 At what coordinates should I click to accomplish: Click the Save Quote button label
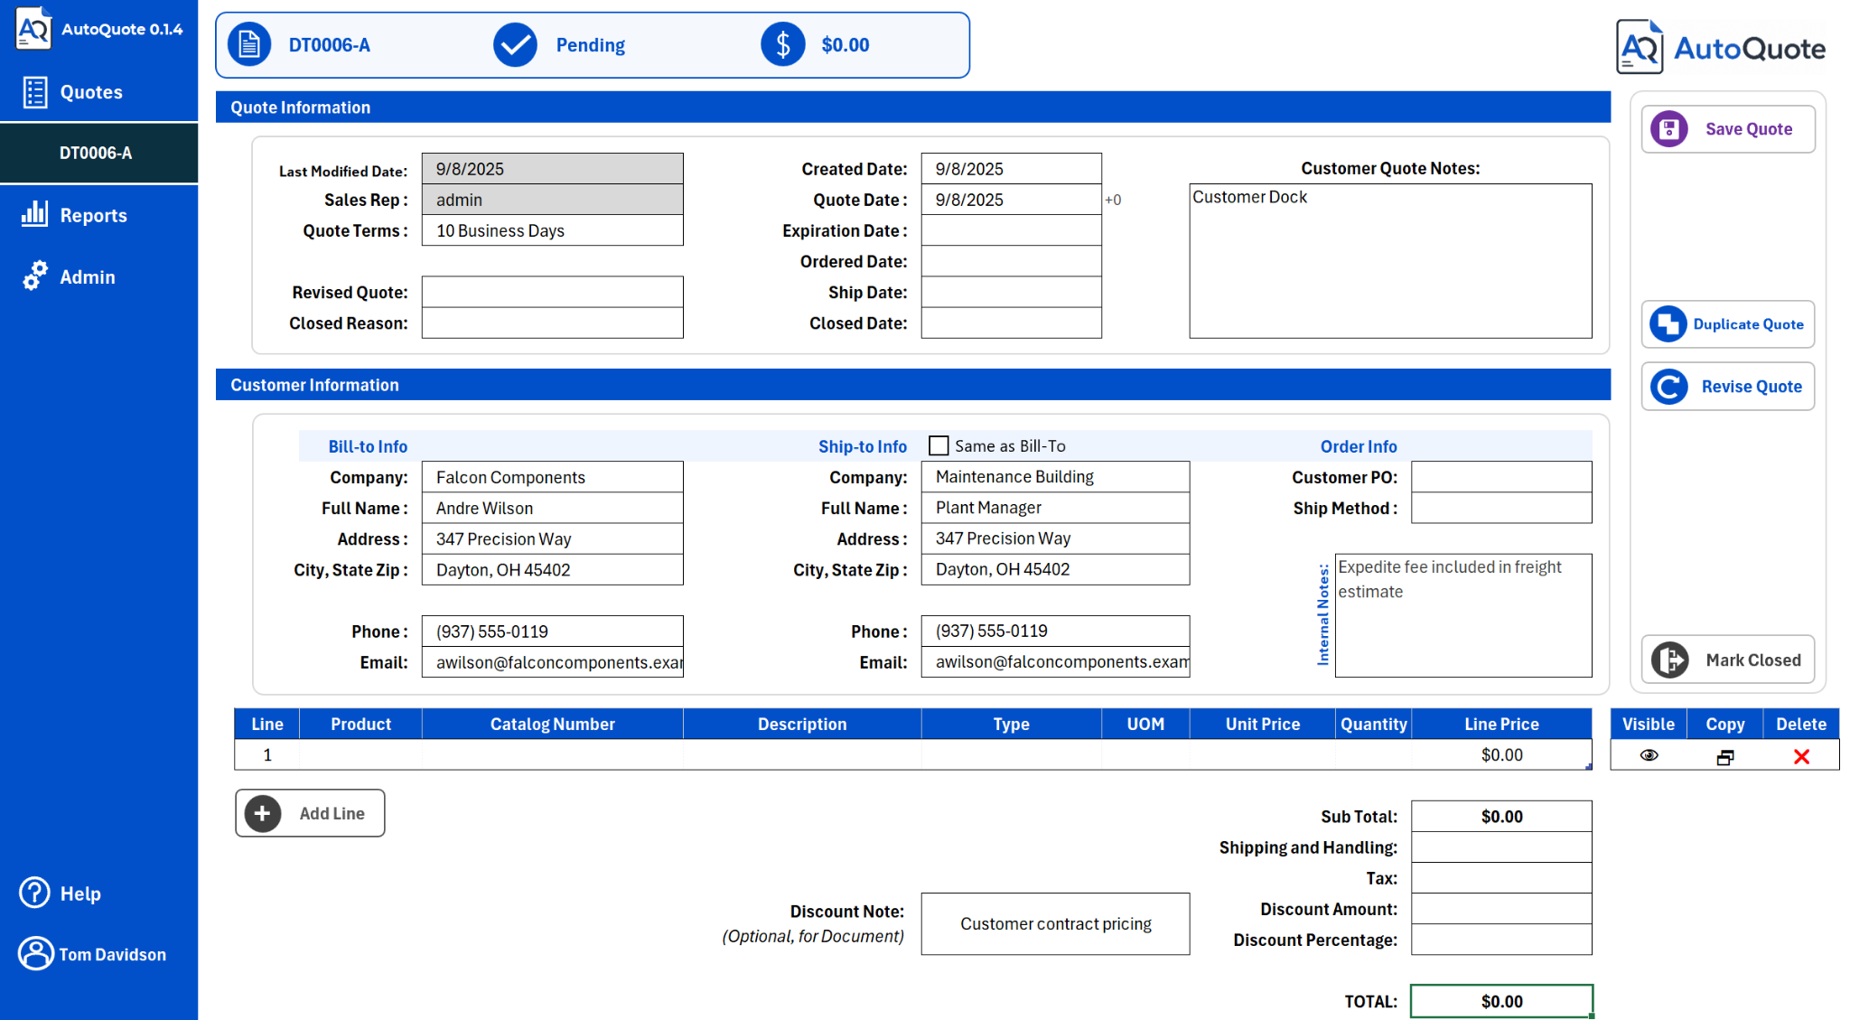(1749, 128)
